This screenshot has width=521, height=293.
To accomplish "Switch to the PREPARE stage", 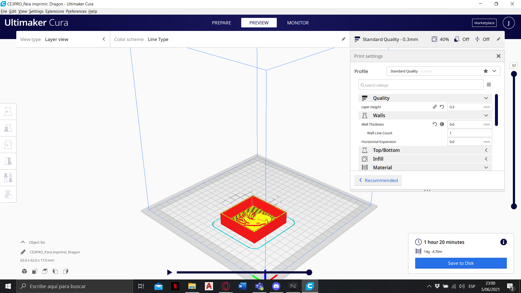I will pos(221,23).
